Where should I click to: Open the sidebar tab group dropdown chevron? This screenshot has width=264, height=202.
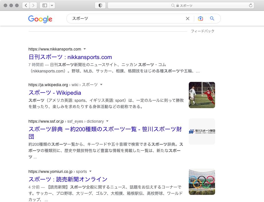[52, 5]
